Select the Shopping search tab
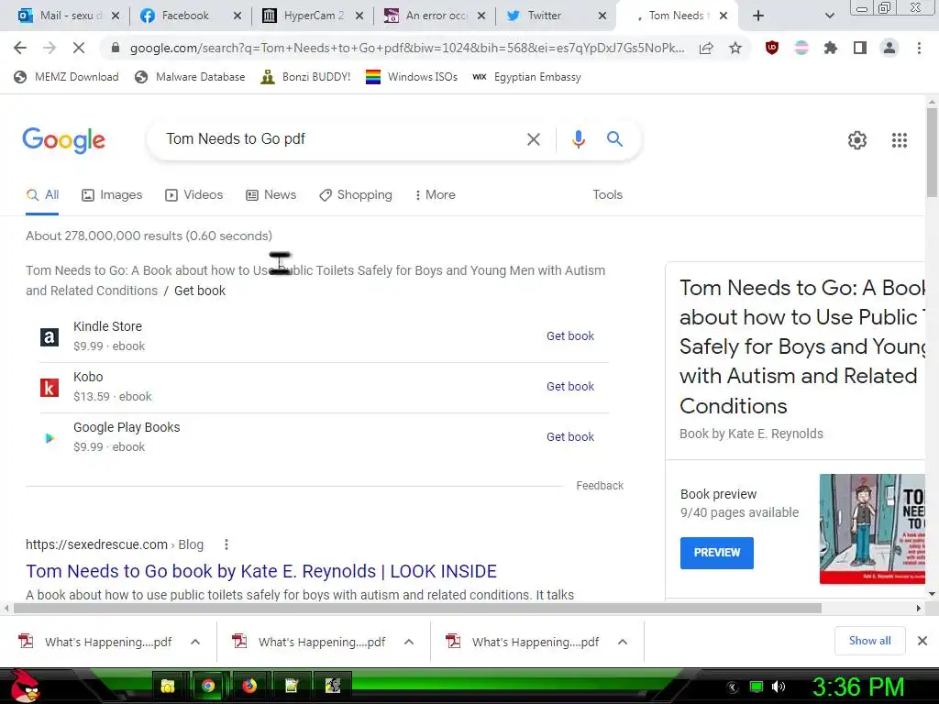This screenshot has height=704, width=939. [x=356, y=195]
